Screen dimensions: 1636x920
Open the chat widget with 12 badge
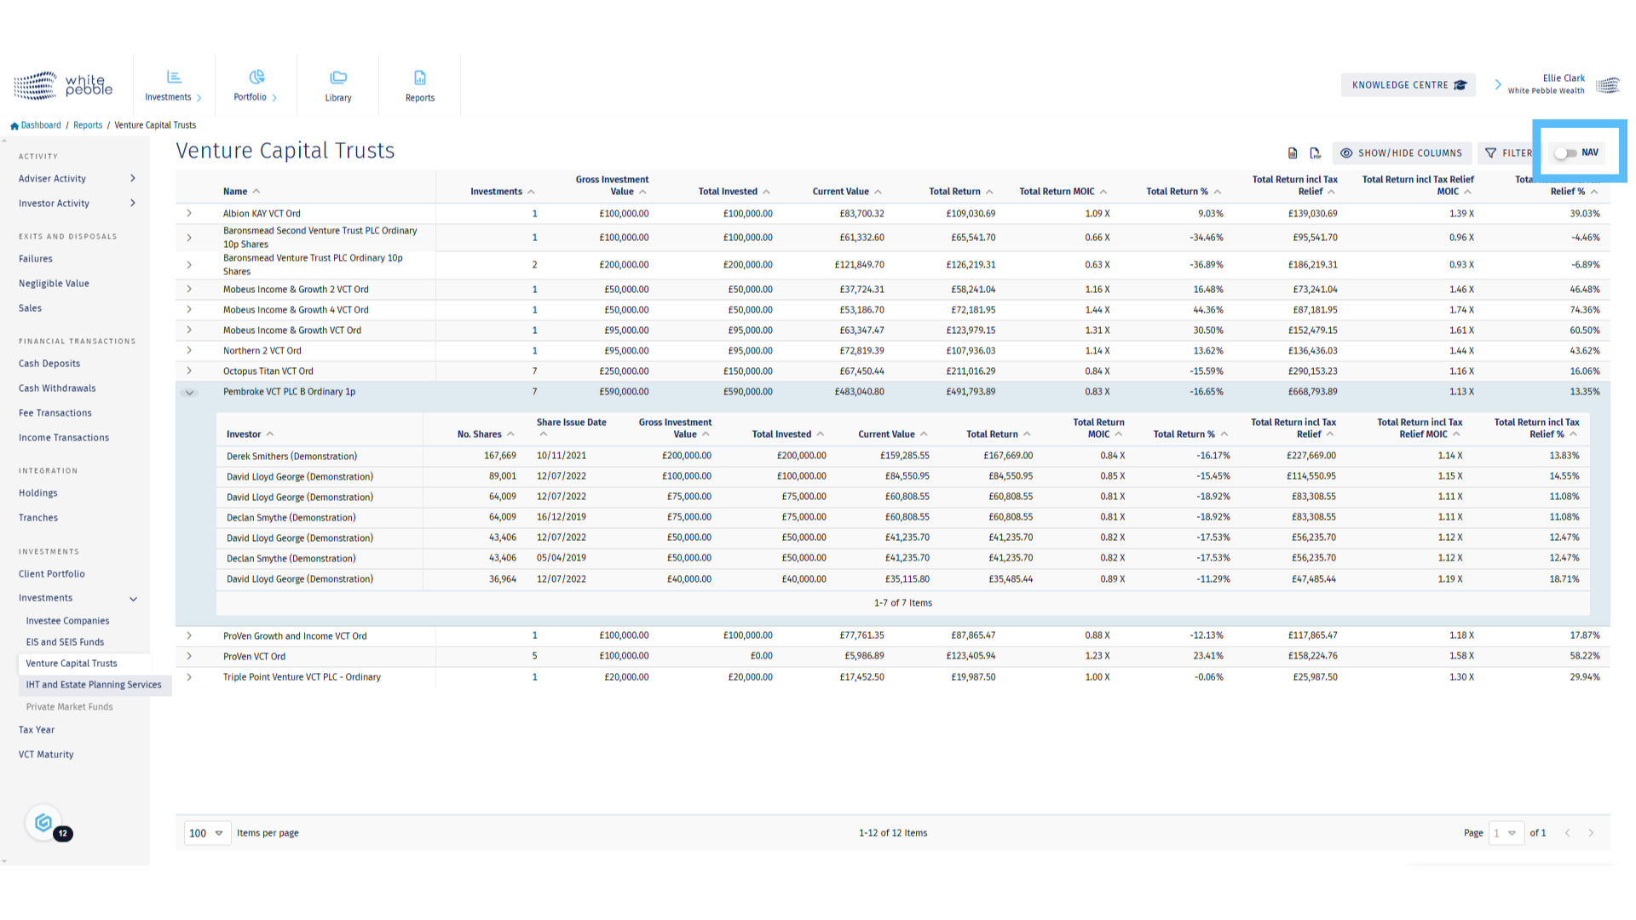(x=44, y=823)
